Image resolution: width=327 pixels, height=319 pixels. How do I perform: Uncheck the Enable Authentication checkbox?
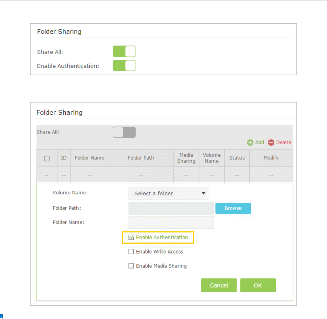tap(131, 238)
